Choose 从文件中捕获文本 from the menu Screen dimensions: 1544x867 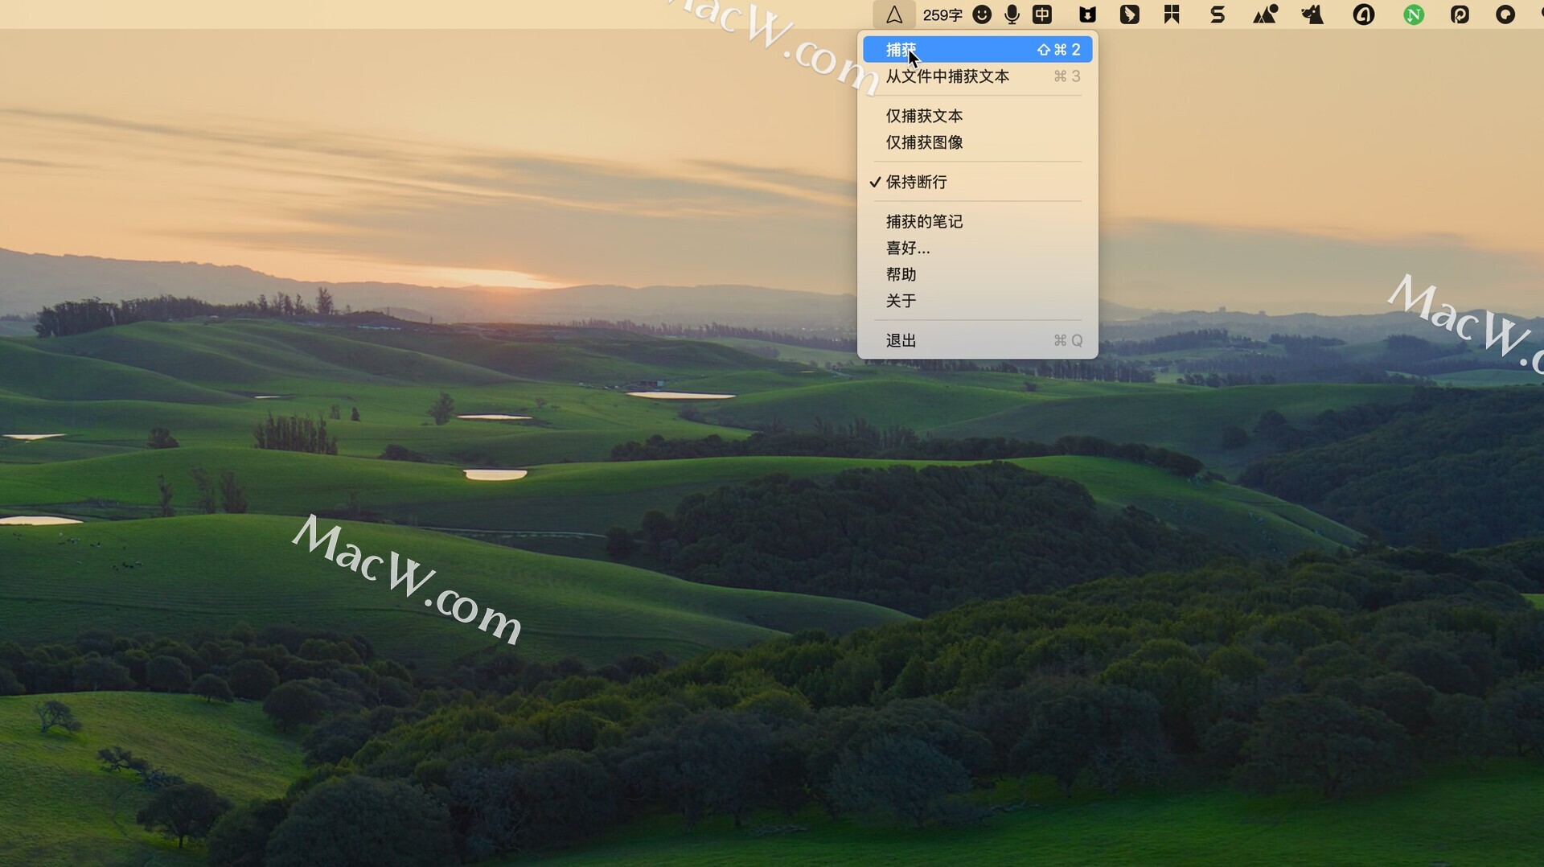[x=977, y=76]
